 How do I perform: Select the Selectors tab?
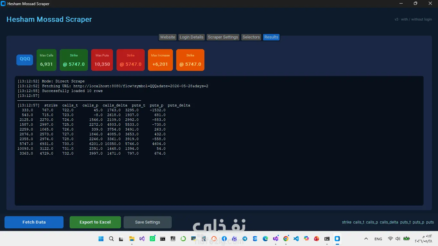[x=251, y=37]
